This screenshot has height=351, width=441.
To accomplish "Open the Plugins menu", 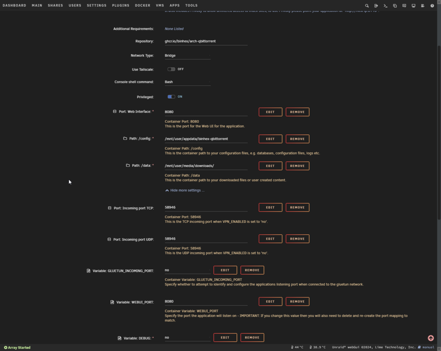I will tap(121, 5).
